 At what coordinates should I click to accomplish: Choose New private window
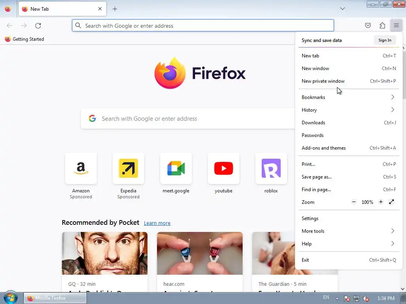click(x=349, y=81)
